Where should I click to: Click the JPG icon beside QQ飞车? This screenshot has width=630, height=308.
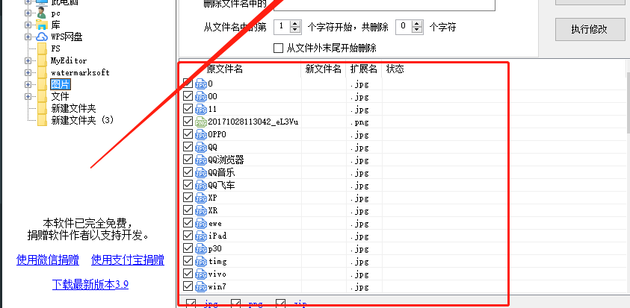click(201, 186)
